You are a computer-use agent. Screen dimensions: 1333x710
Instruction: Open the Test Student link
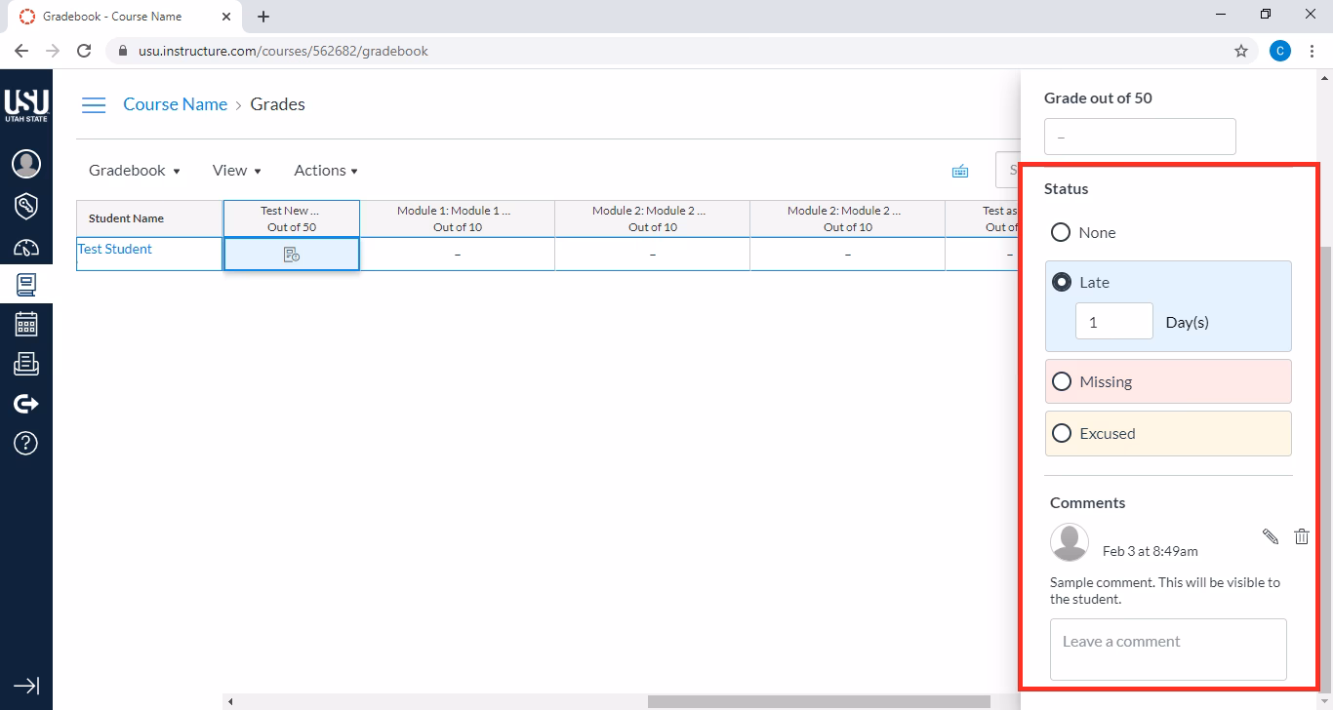[115, 249]
